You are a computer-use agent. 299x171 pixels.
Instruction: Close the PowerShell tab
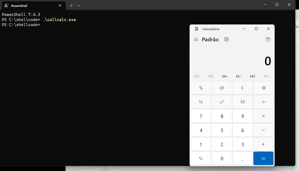click(x=60, y=6)
